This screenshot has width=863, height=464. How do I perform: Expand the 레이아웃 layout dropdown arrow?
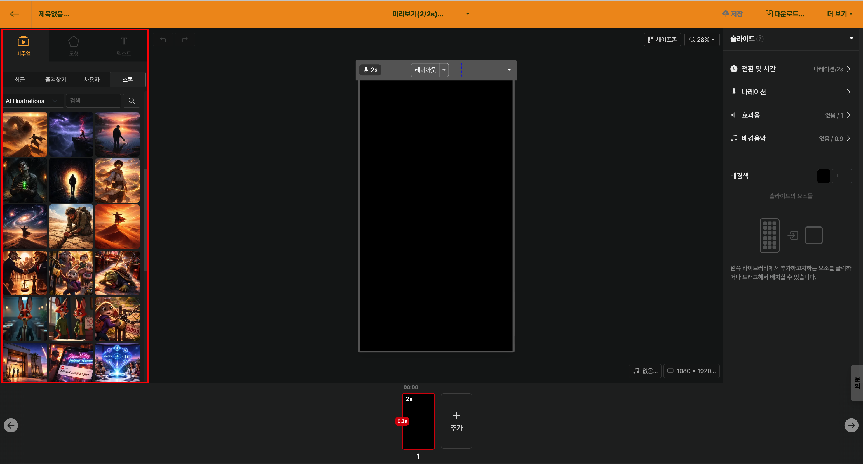[444, 70]
